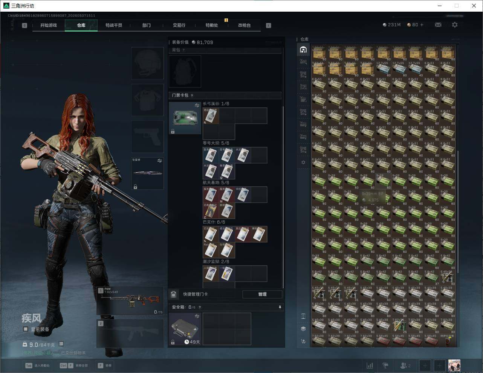
Task: Click the plus icon beside the 80 currency
Action: click(x=422, y=25)
